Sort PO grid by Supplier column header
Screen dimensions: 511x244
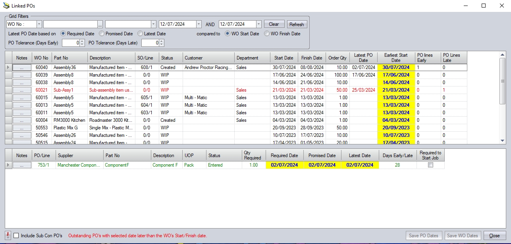click(x=79, y=156)
